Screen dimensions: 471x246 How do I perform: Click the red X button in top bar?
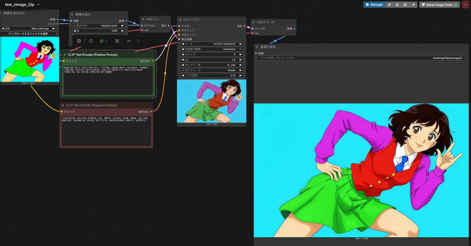click(465, 5)
